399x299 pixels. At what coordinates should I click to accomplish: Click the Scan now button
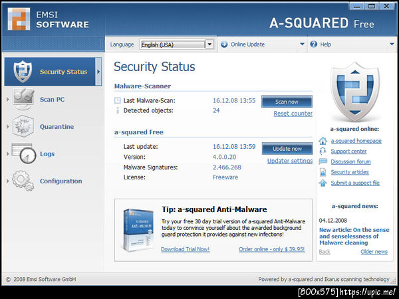[287, 102]
